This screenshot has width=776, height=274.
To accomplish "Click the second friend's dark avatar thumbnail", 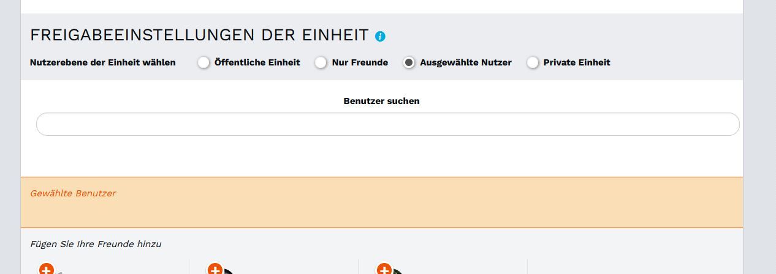I will click(x=229, y=271).
